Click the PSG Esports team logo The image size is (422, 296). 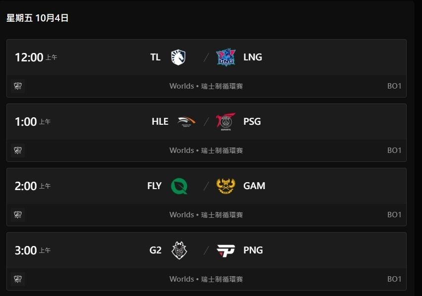[225, 122]
